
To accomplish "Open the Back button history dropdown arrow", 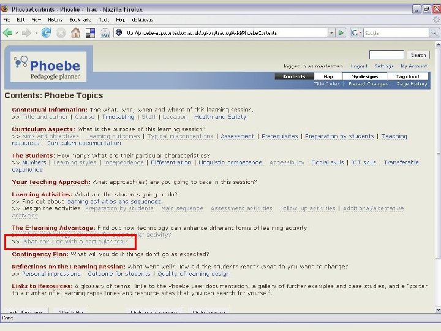I will point(17,33).
